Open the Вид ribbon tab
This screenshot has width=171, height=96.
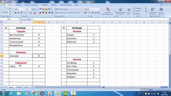click(76, 5)
